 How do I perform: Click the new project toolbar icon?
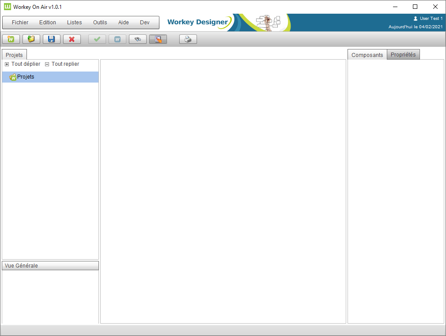(11, 39)
